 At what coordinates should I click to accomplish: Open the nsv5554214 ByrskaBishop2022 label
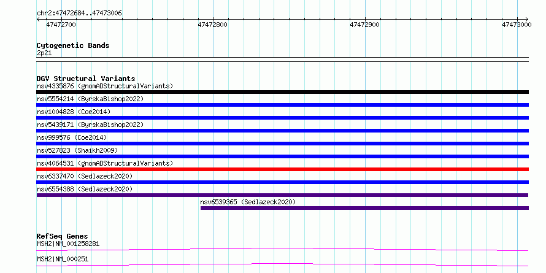pos(90,99)
